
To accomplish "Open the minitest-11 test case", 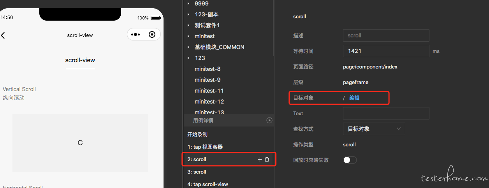I will (209, 91).
